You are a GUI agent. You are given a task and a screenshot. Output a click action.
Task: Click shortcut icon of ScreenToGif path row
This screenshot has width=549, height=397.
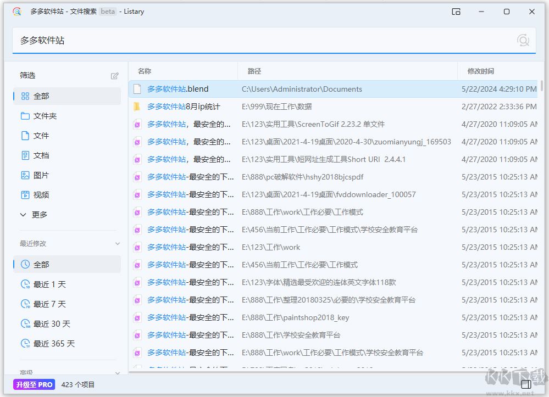(137, 124)
